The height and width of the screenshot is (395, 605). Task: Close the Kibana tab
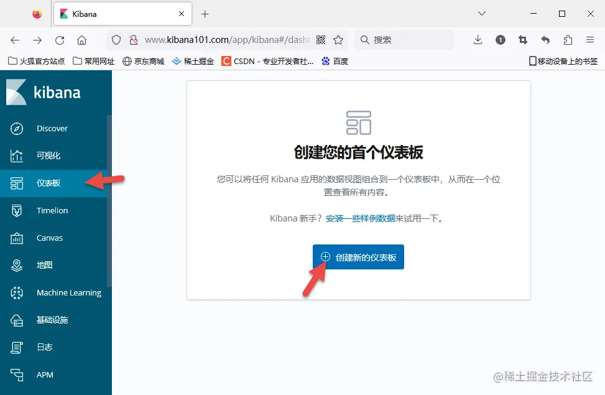tap(182, 14)
